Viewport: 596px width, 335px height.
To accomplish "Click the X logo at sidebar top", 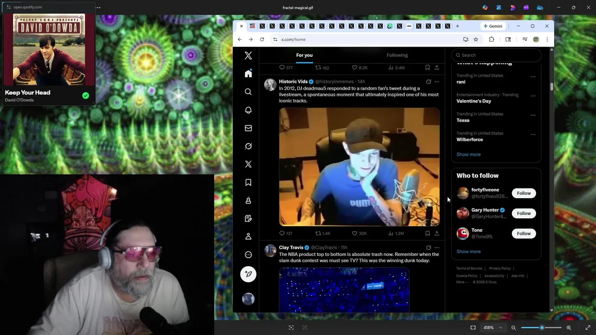I will (248, 55).
